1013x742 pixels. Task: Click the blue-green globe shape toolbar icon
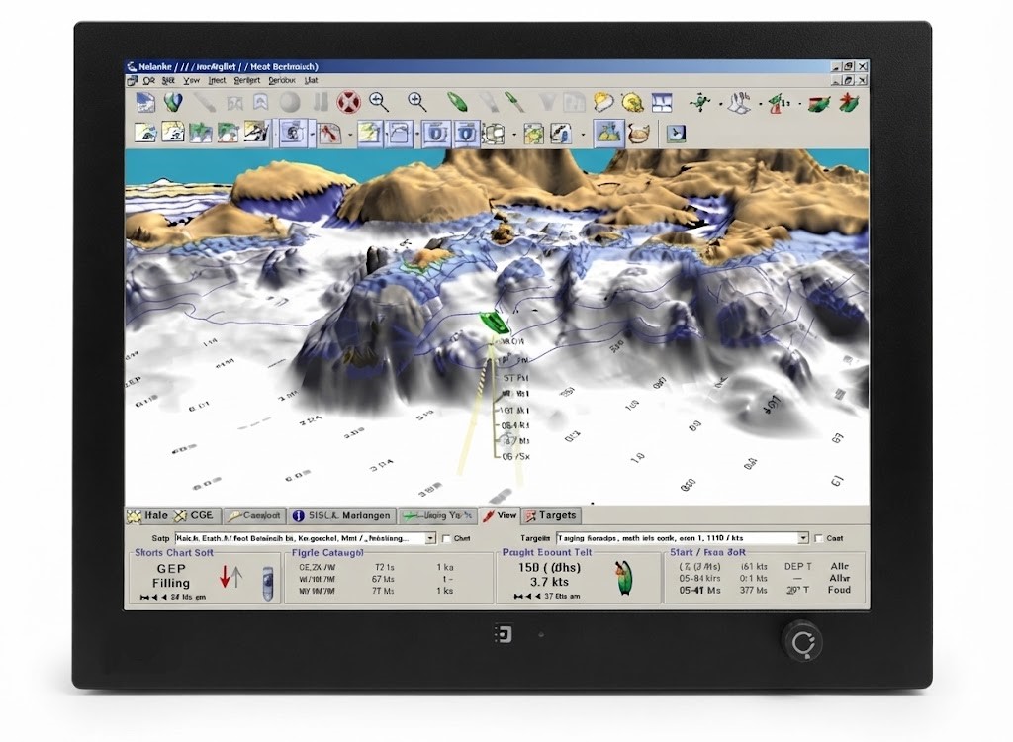[x=173, y=102]
